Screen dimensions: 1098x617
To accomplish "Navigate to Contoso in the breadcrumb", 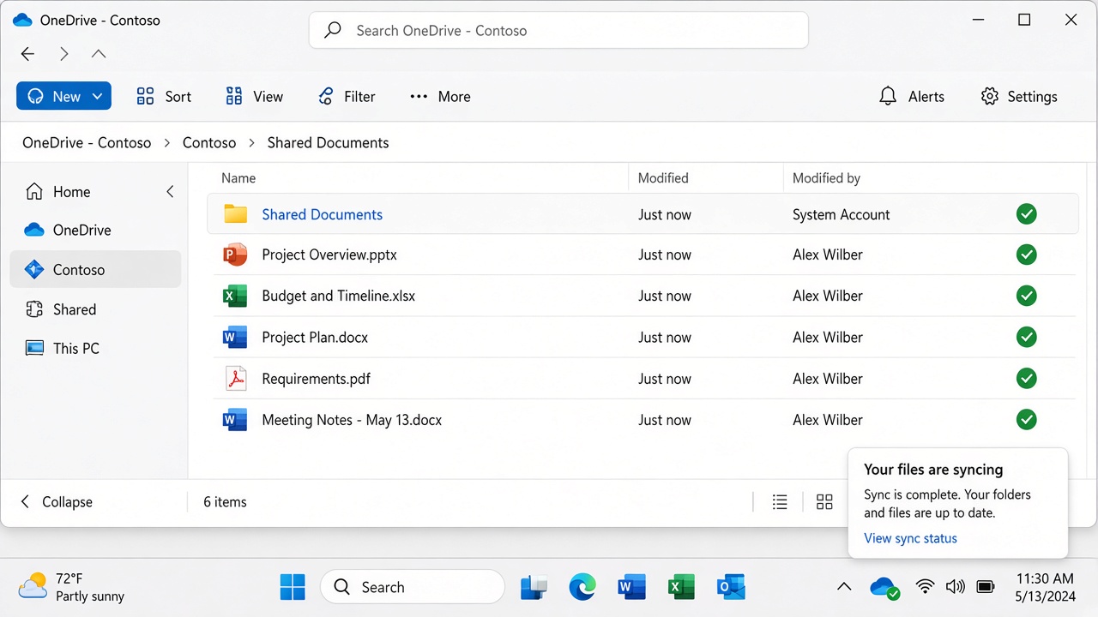I will pos(209,143).
